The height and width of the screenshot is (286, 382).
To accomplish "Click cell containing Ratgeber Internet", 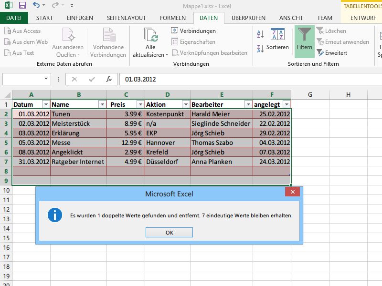I will pyautogui.click(x=78, y=162).
